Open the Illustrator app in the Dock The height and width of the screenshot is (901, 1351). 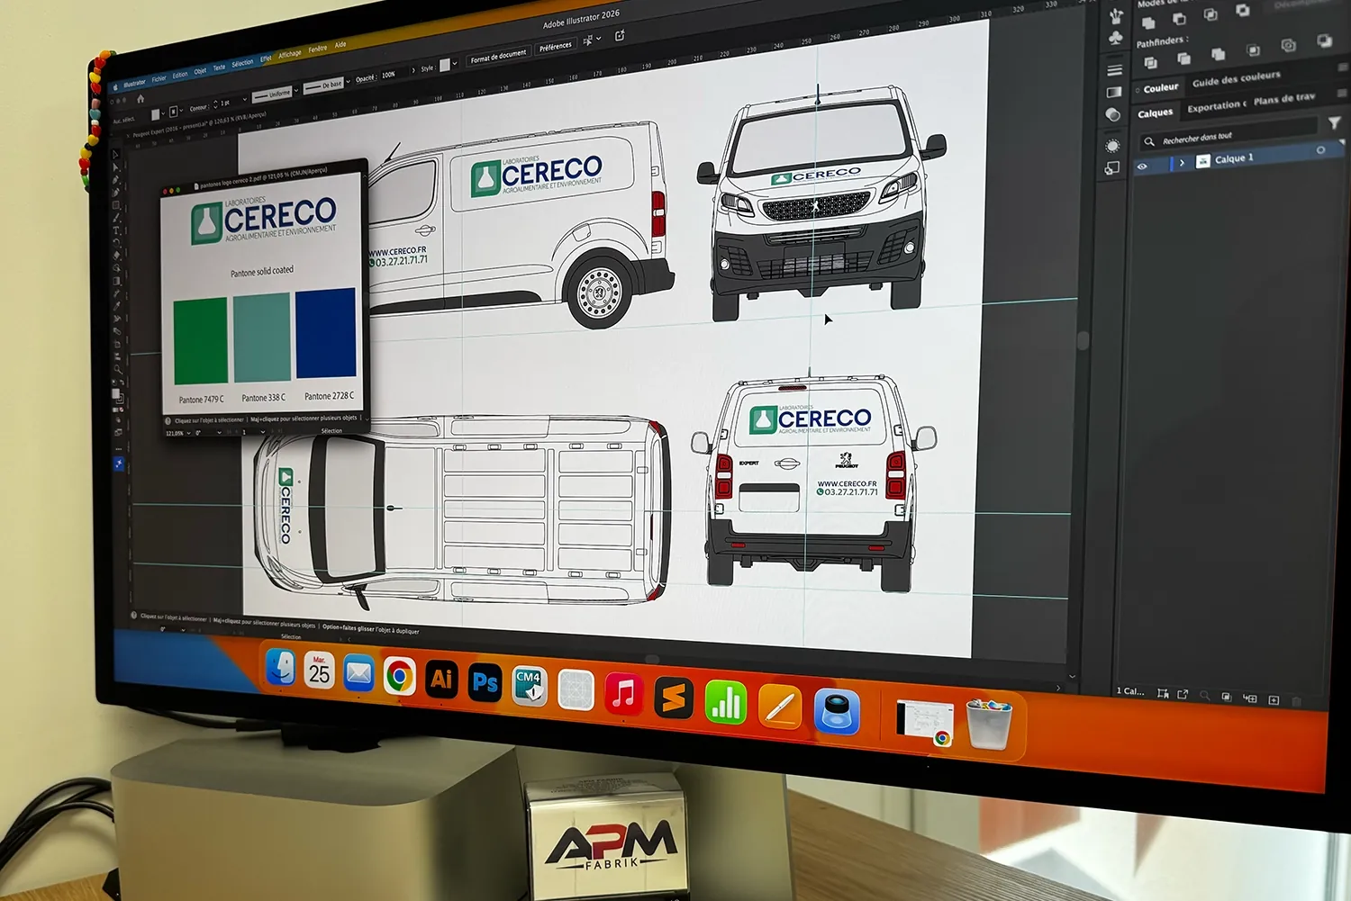[441, 679]
